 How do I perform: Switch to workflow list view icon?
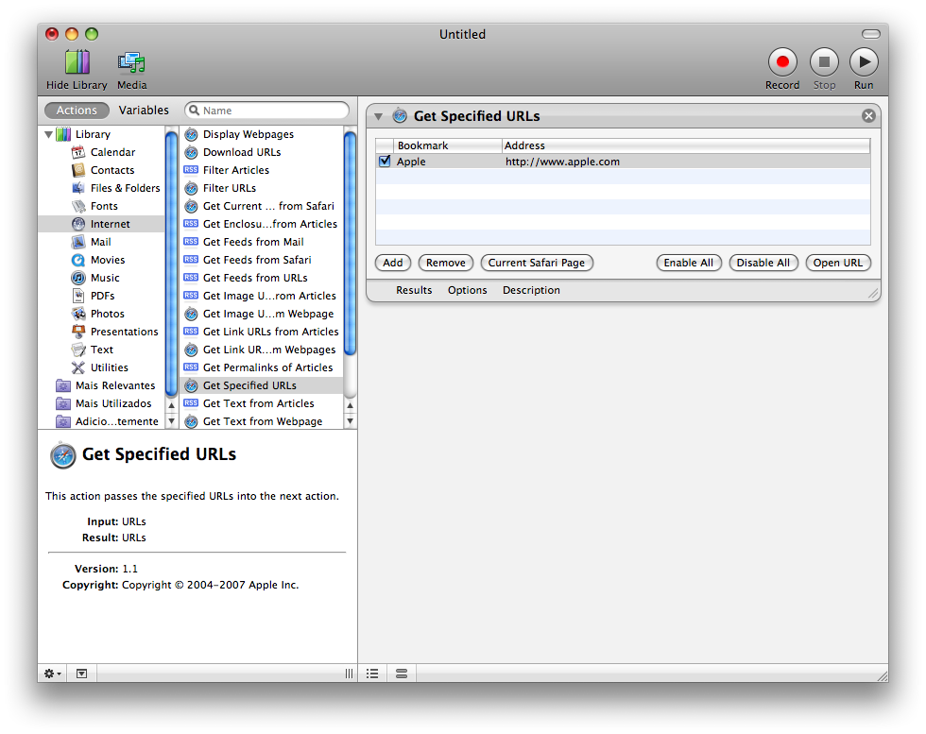[x=372, y=674]
